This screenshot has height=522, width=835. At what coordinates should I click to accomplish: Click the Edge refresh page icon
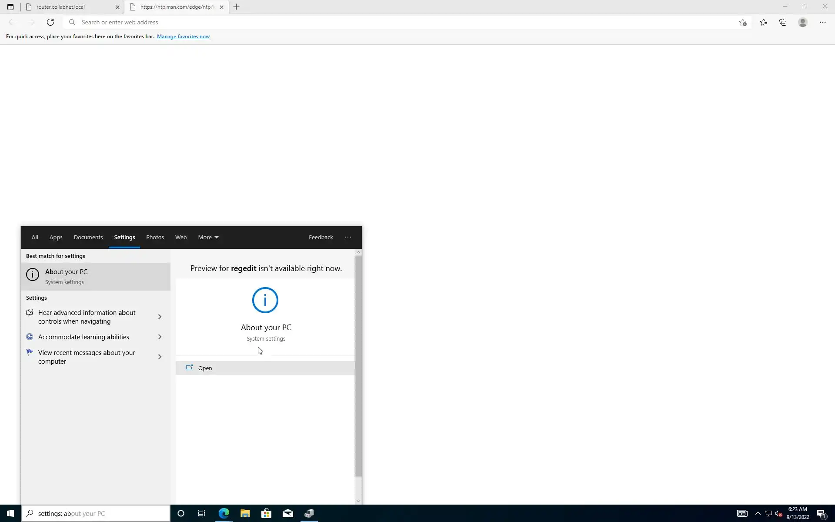[50, 22]
